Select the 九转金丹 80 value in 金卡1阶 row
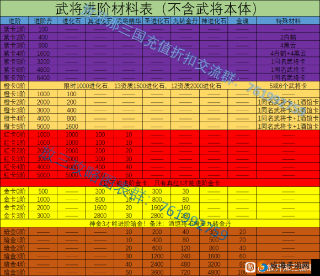 pos(185,199)
